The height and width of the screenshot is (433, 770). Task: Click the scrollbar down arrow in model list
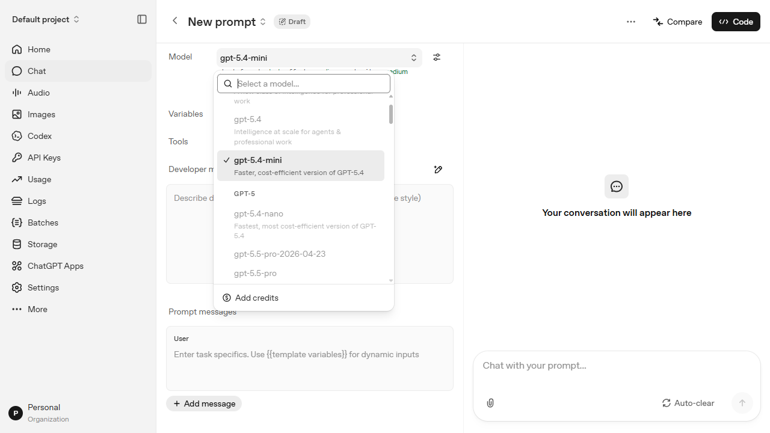pyautogui.click(x=391, y=280)
